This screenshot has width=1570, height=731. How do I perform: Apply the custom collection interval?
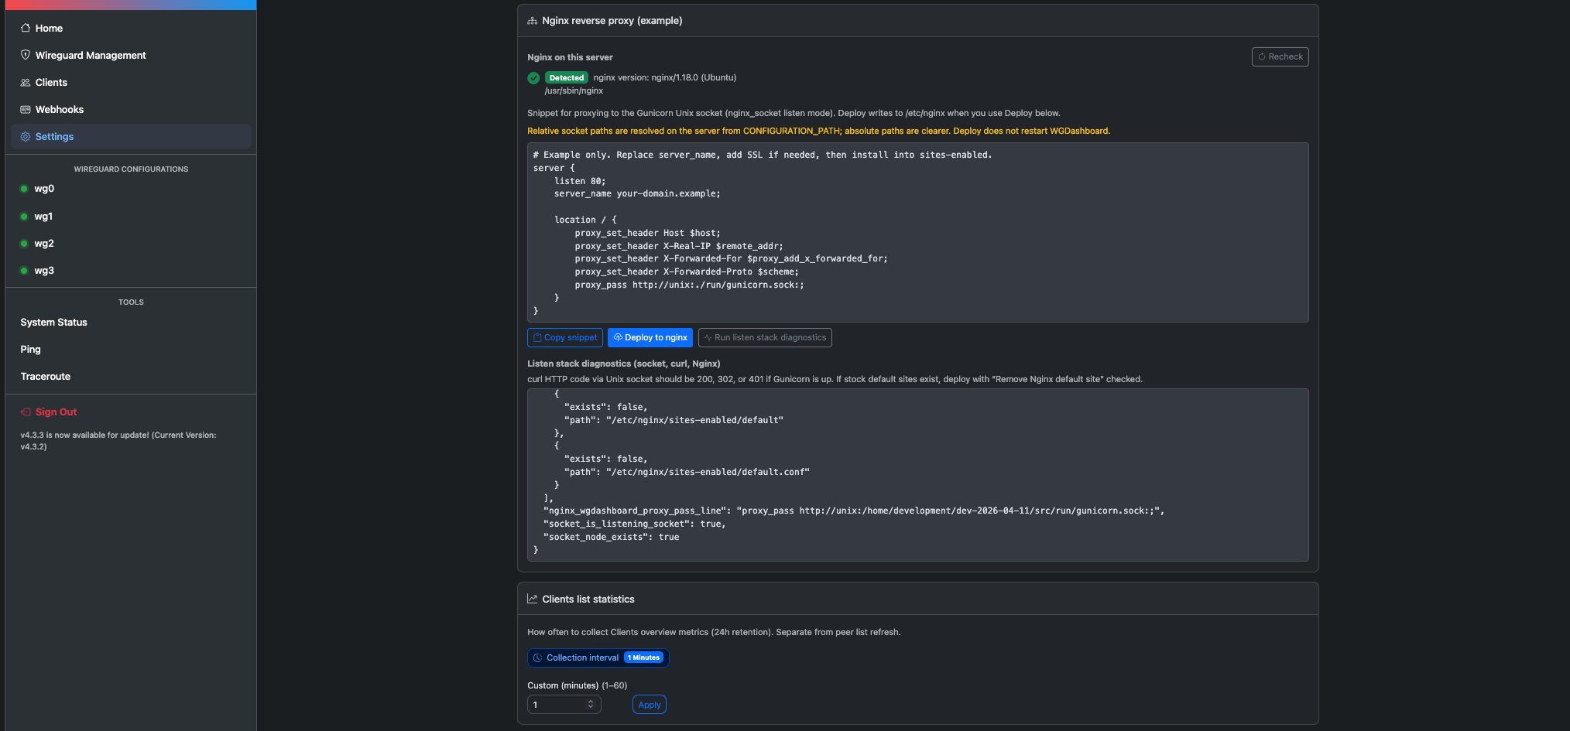[650, 705]
